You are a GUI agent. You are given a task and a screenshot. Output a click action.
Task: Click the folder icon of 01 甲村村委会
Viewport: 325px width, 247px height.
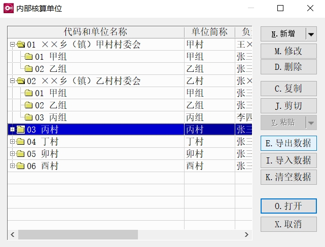pyautogui.click(x=21, y=45)
